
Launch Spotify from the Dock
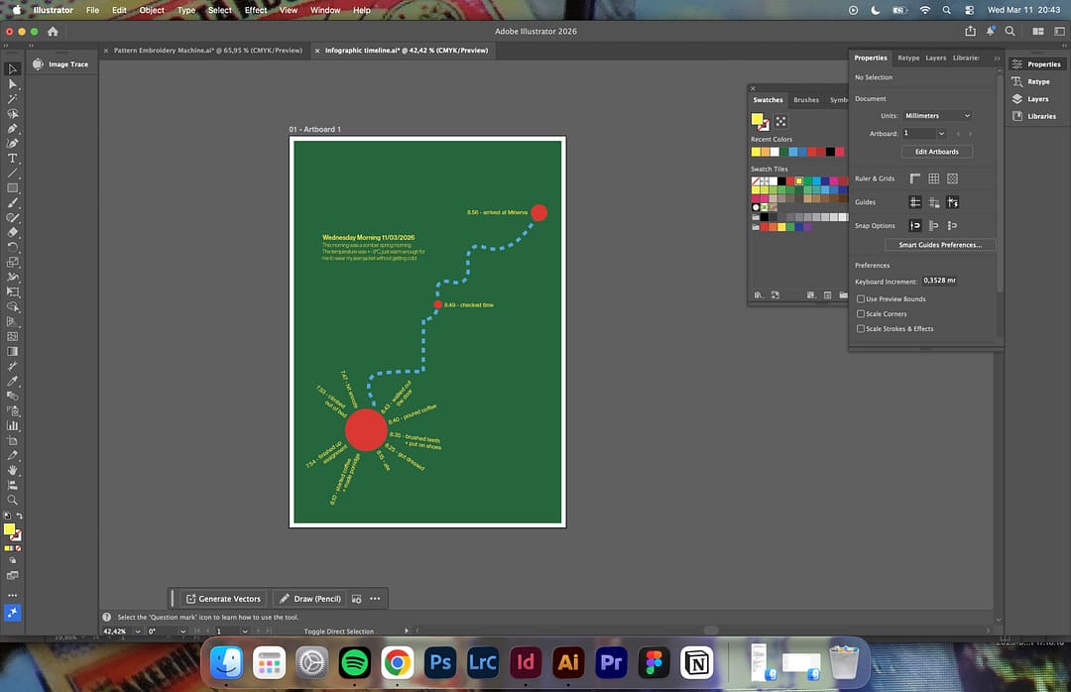[x=354, y=661]
